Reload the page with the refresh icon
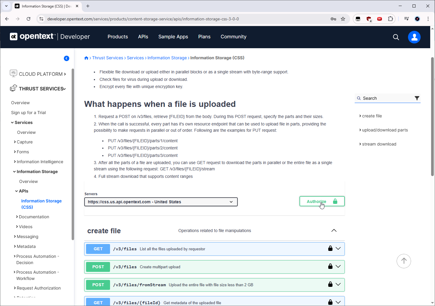 28,19
